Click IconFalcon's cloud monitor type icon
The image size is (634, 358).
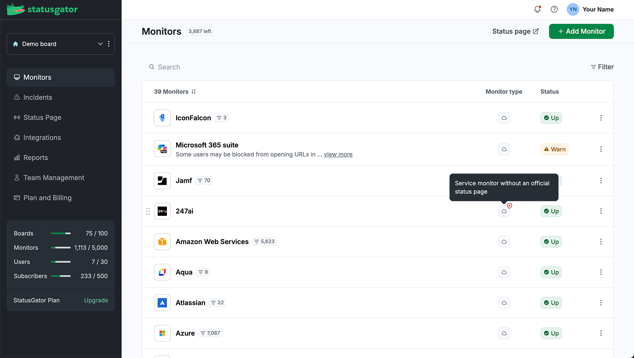click(x=504, y=118)
